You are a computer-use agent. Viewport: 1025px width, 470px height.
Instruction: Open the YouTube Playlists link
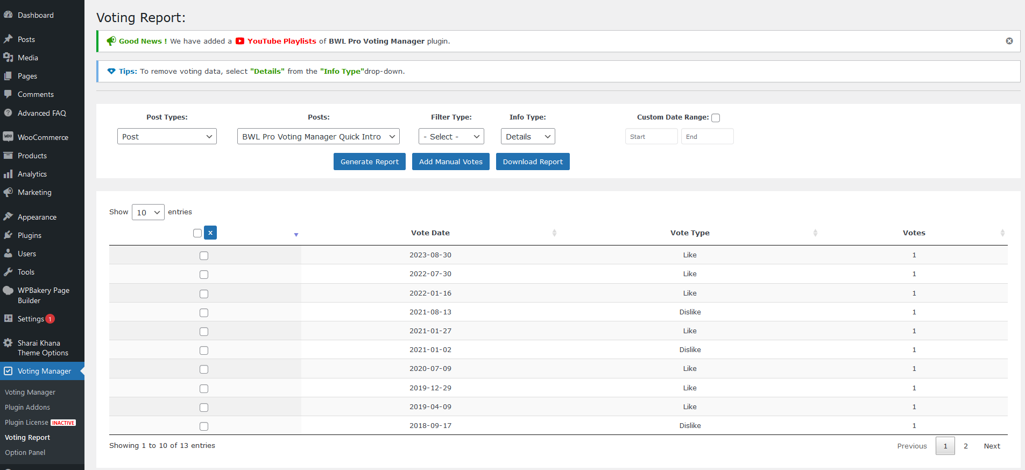tap(282, 41)
